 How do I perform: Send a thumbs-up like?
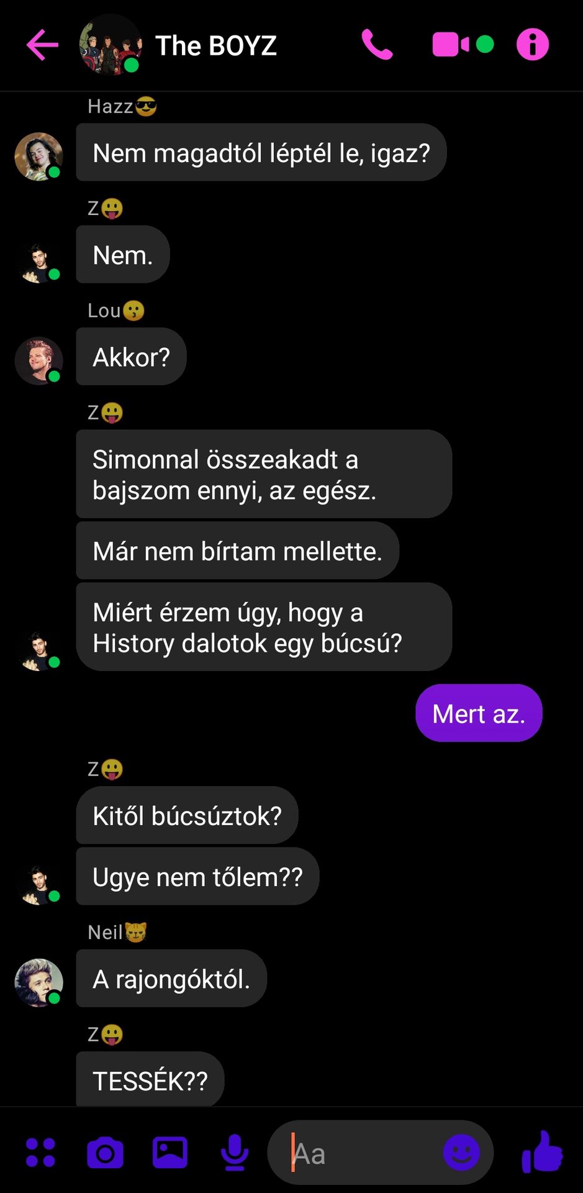point(542,1151)
